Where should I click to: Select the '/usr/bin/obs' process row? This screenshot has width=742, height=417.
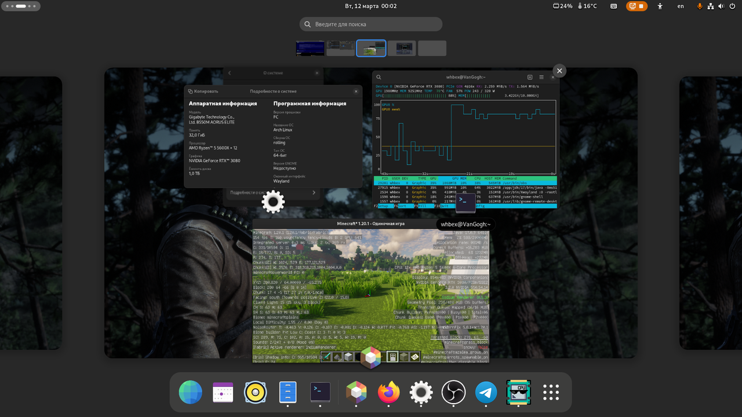tap(467, 182)
